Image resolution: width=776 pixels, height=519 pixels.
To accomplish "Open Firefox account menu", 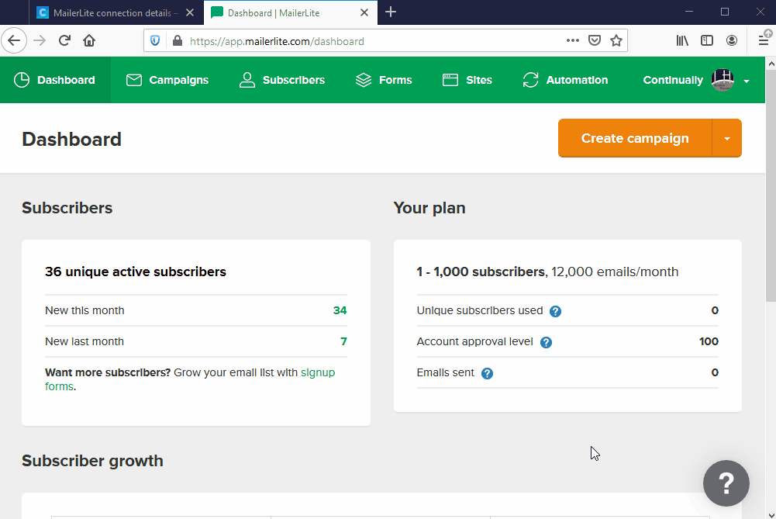I will coord(732,40).
